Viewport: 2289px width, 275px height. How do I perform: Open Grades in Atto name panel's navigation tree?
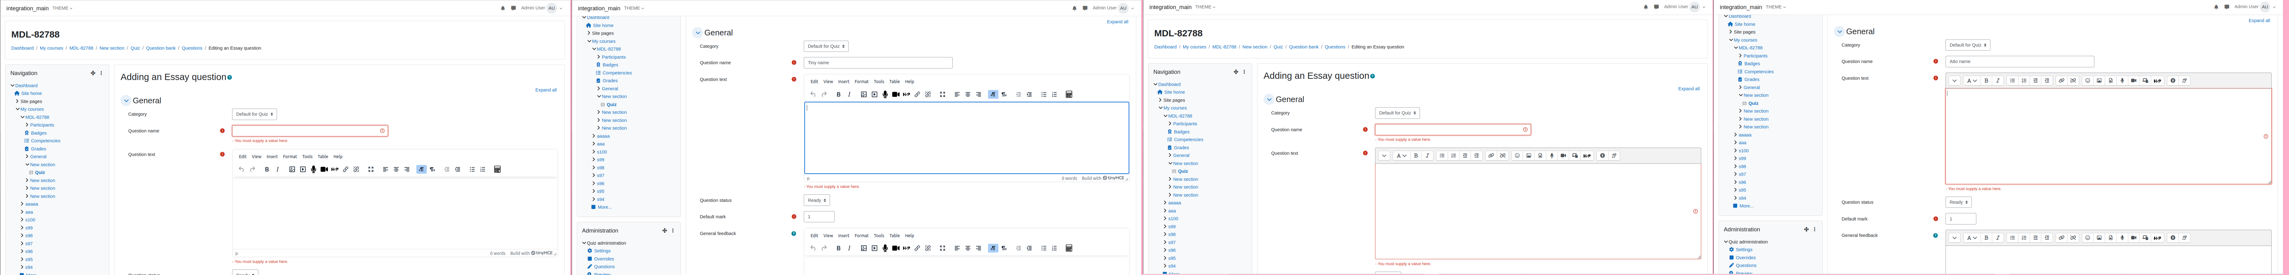tap(1752, 80)
